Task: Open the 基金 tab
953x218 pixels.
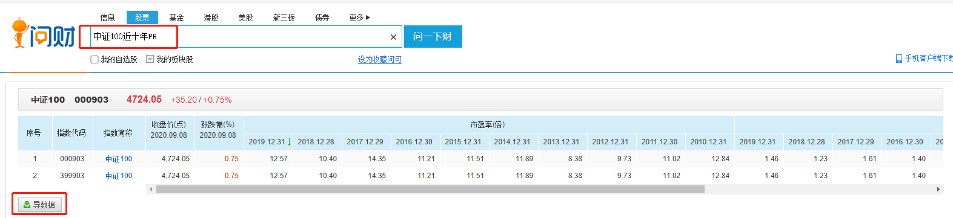Action: 176,18
